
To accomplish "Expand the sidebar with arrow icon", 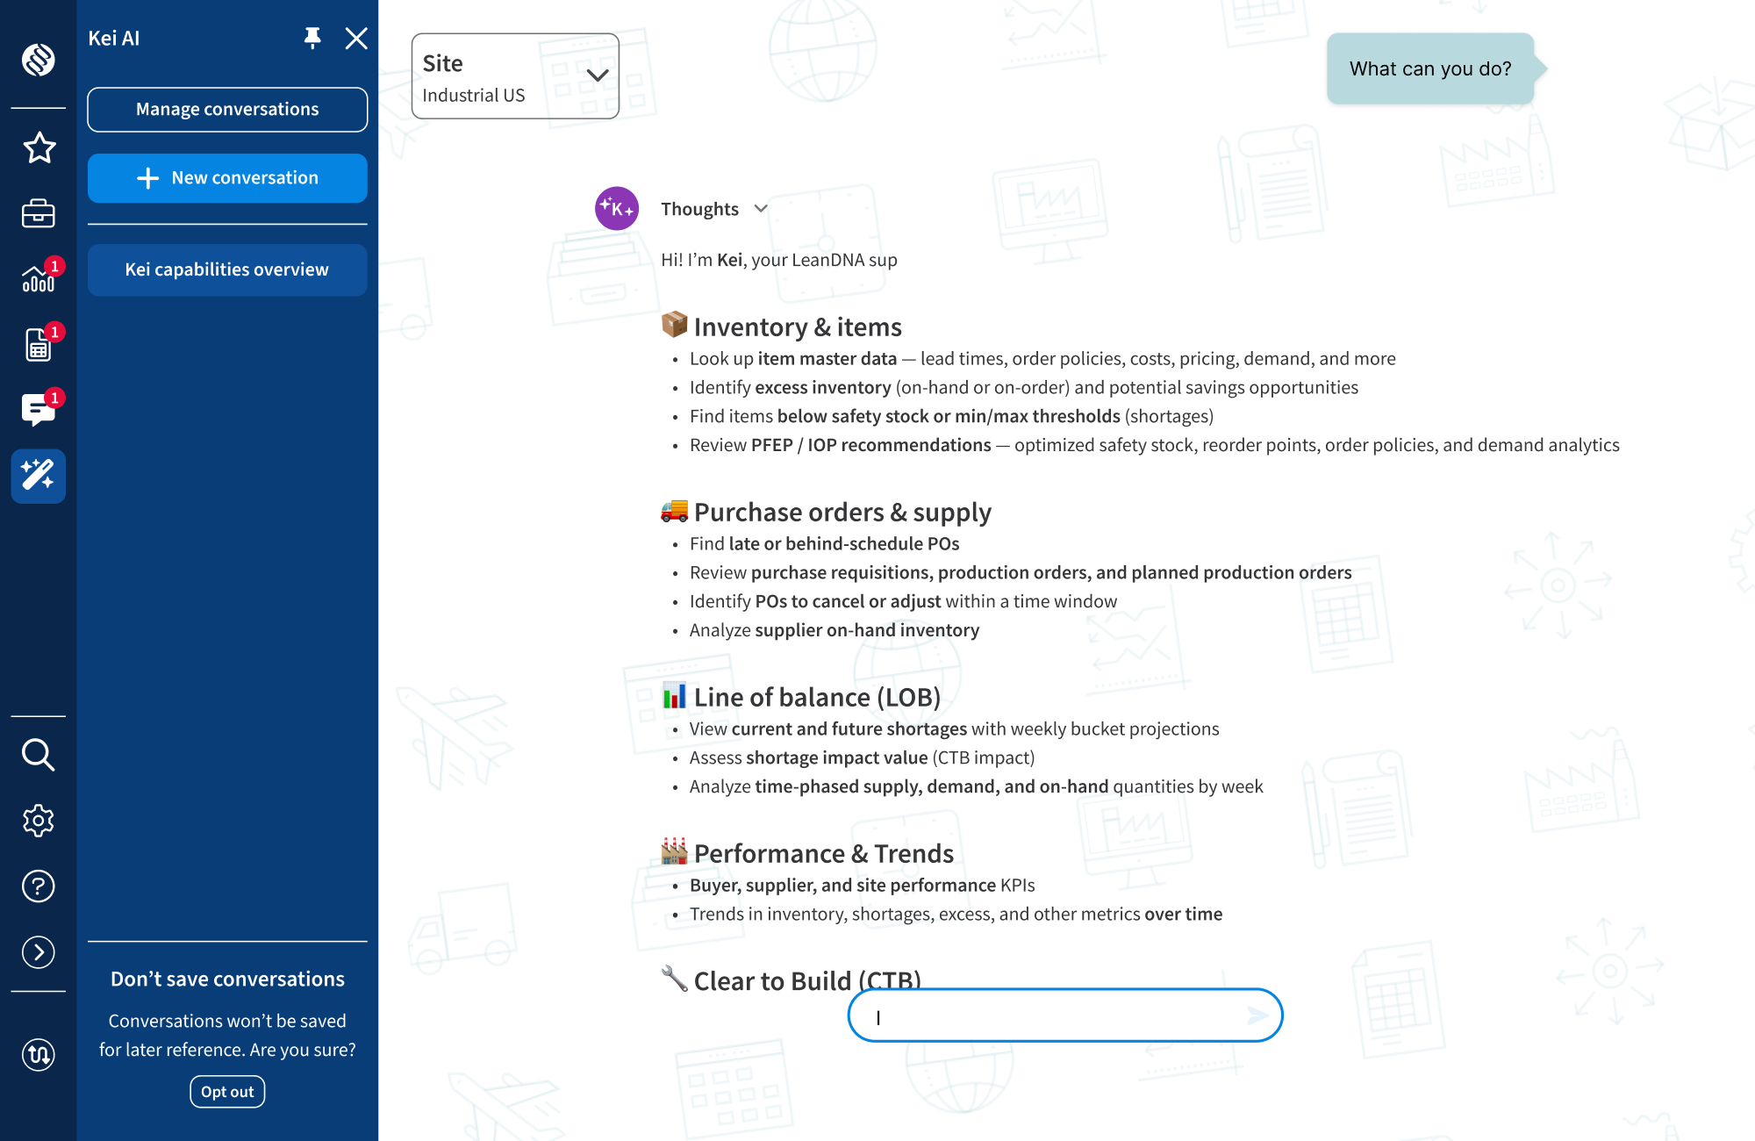I will click(39, 952).
